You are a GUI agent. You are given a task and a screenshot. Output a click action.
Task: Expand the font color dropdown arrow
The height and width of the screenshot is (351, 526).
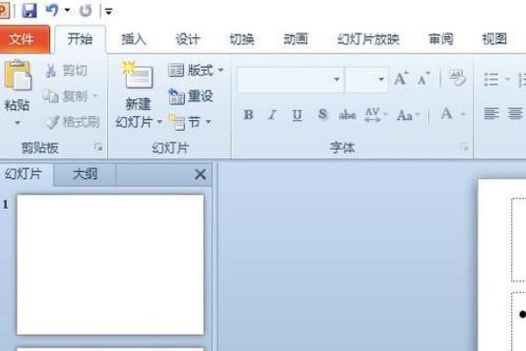tap(463, 115)
